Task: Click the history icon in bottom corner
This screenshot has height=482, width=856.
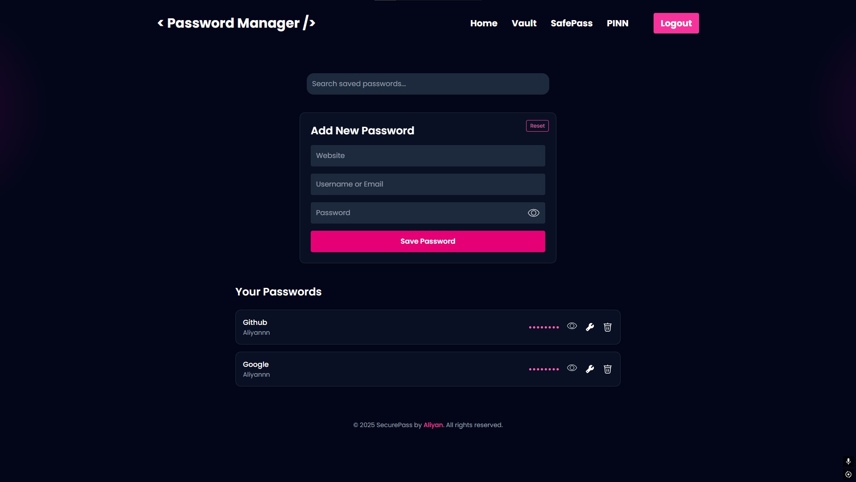Action: click(848, 475)
